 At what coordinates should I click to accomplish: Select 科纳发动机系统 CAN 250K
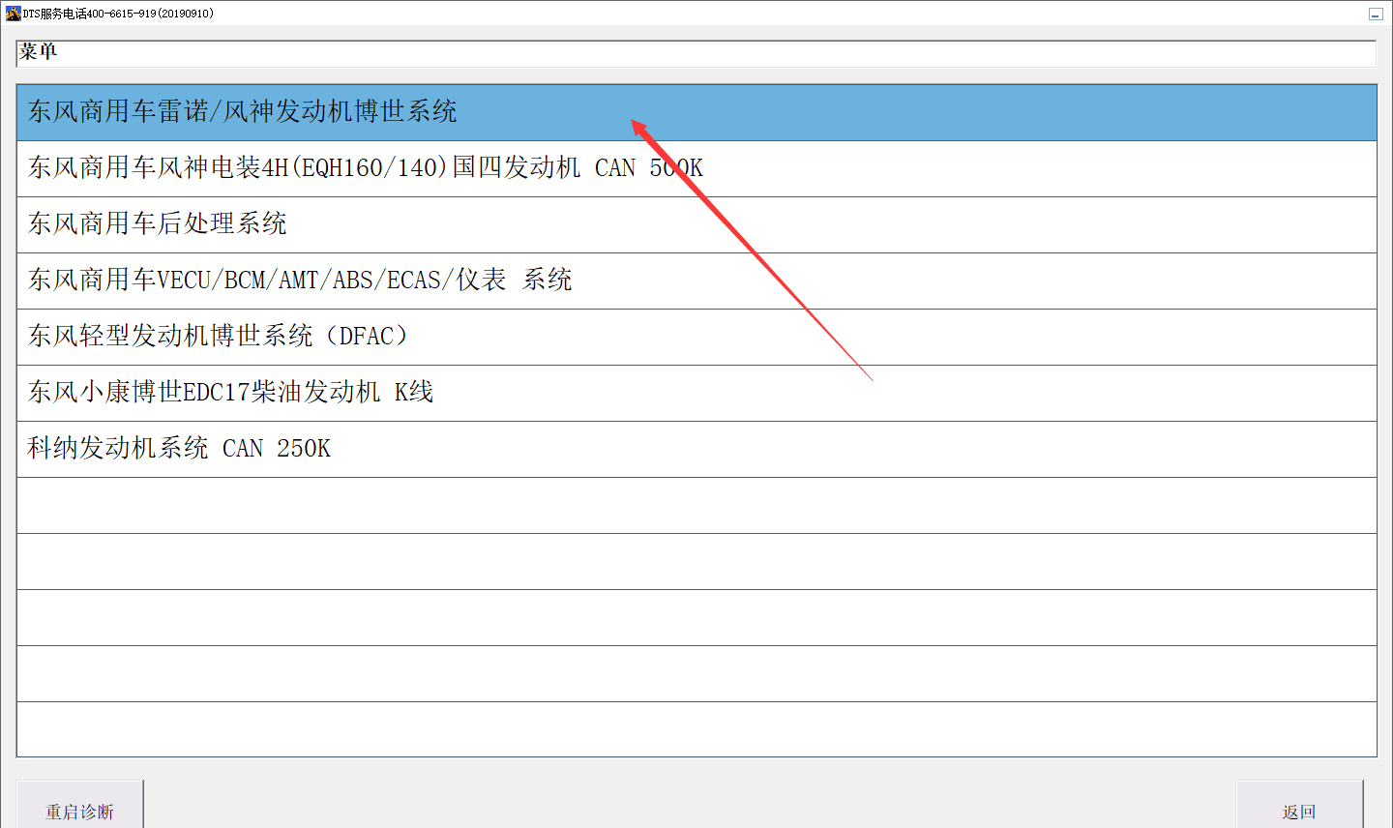pos(696,449)
